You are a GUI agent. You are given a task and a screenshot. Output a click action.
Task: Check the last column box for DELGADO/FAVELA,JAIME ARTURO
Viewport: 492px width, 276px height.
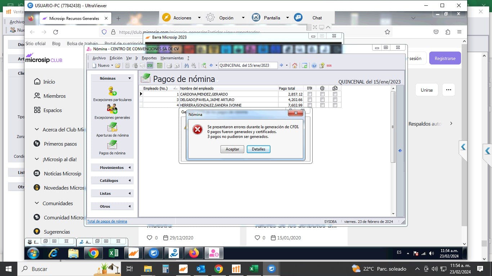coord(335,100)
